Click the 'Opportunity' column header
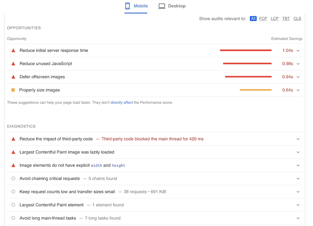This screenshot has height=226, width=313. [x=17, y=39]
